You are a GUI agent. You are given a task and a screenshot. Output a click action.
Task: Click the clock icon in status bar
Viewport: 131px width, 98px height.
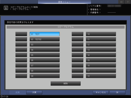(2, 96)
